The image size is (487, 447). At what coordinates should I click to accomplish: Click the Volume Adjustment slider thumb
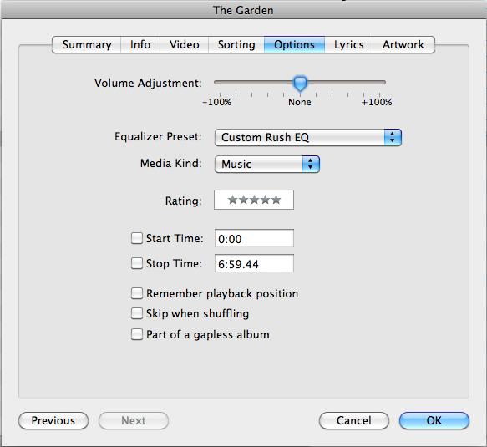300,84
